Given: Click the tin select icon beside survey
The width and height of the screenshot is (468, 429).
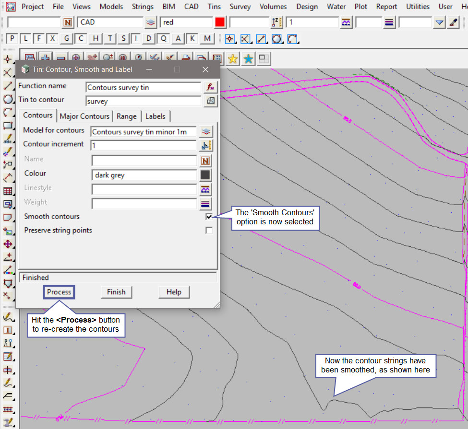Looking at the screenshot, I should [210, 101].
